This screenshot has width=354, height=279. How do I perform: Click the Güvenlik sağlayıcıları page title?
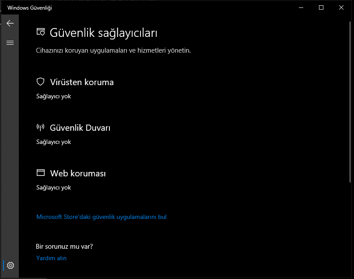pos(103,33)
